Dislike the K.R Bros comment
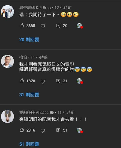121x148 pixels. pyautogui.click(x=43, y=26)
